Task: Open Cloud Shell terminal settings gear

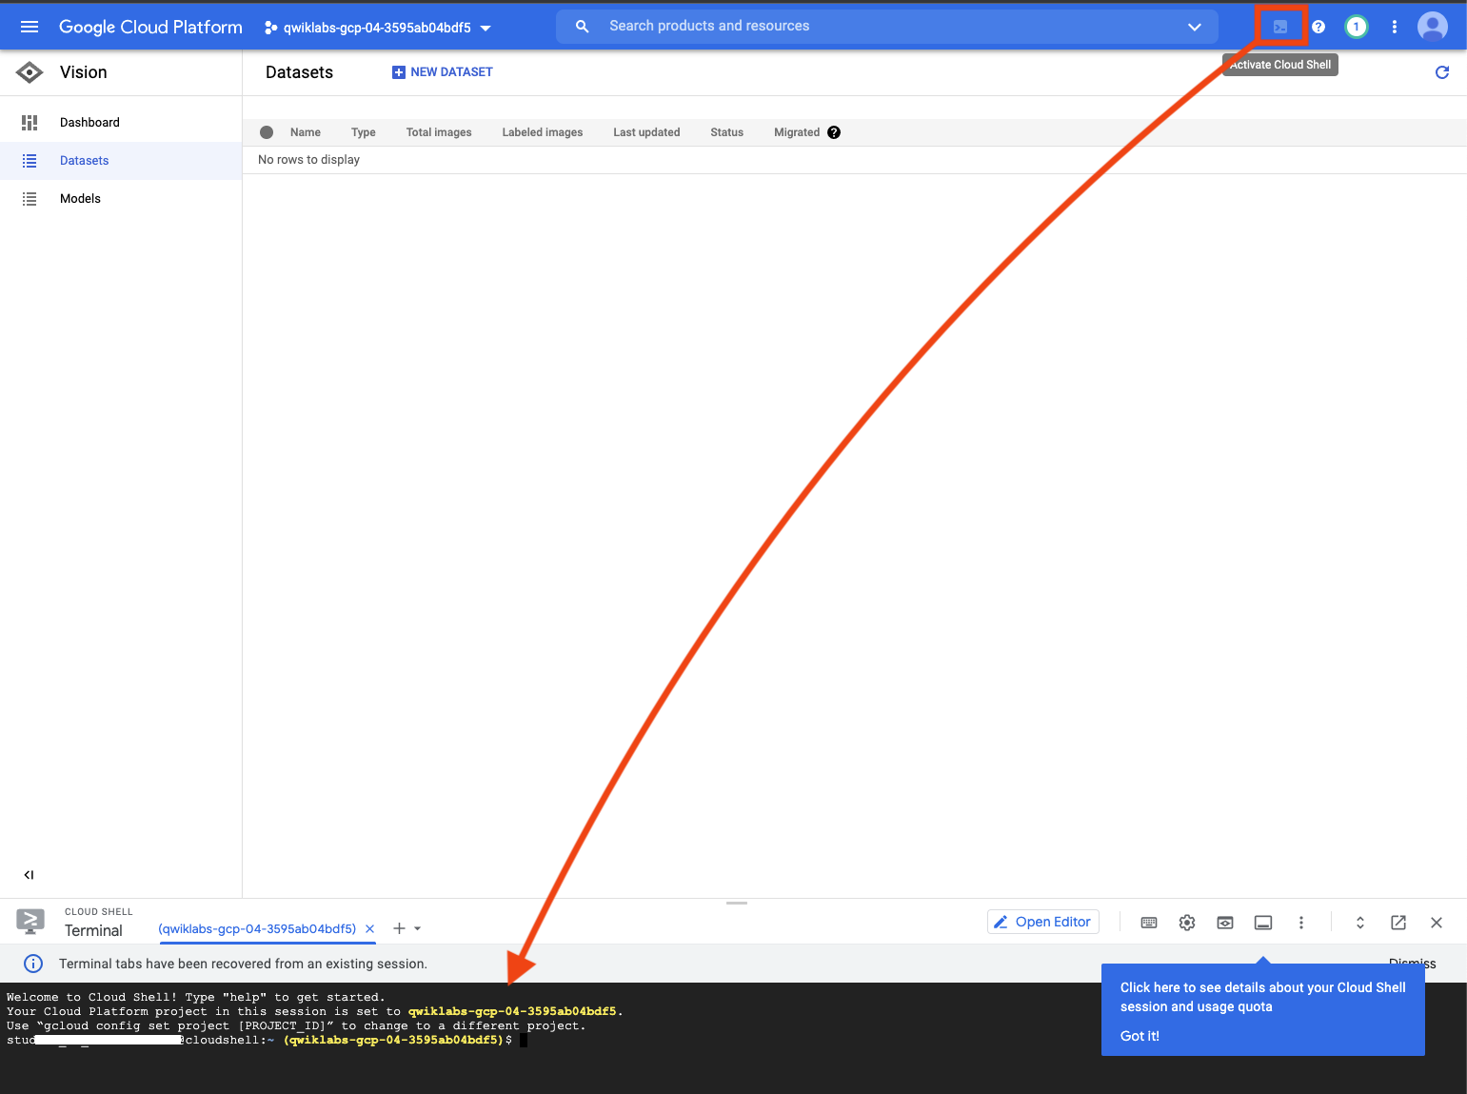Action: tap(1187, 923)
